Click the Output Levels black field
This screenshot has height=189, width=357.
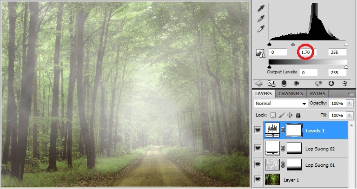[309, 72]
